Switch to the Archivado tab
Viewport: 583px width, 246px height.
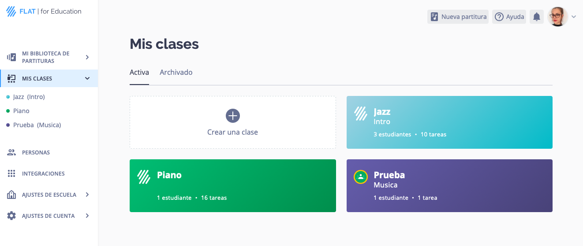[x=176, y=72]
